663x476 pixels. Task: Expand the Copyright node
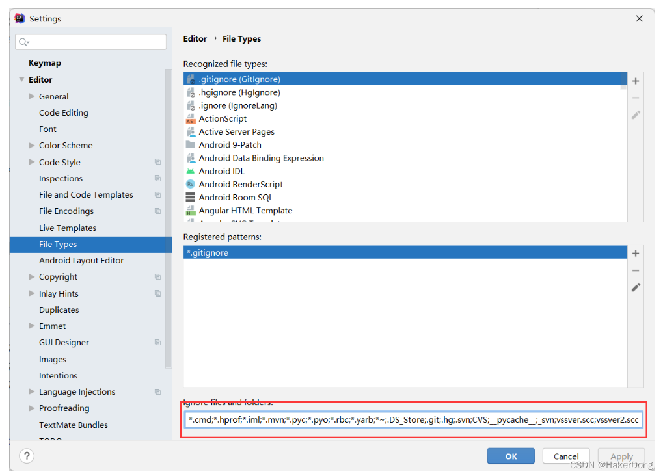(32, 277)
